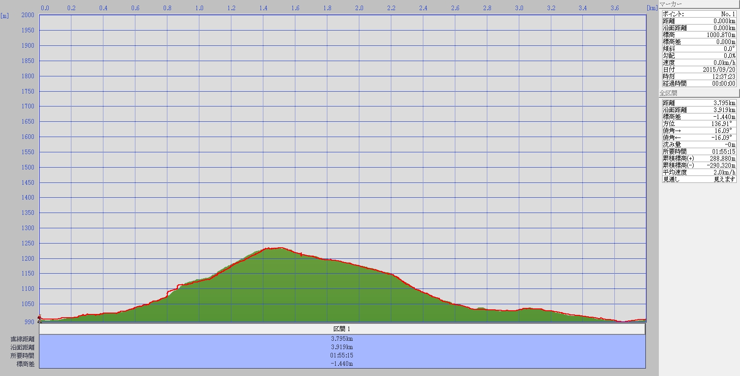Click the 沿面距離 3.919km row below the chart
The image size is (740, 376).
click(x=342, y=347)
